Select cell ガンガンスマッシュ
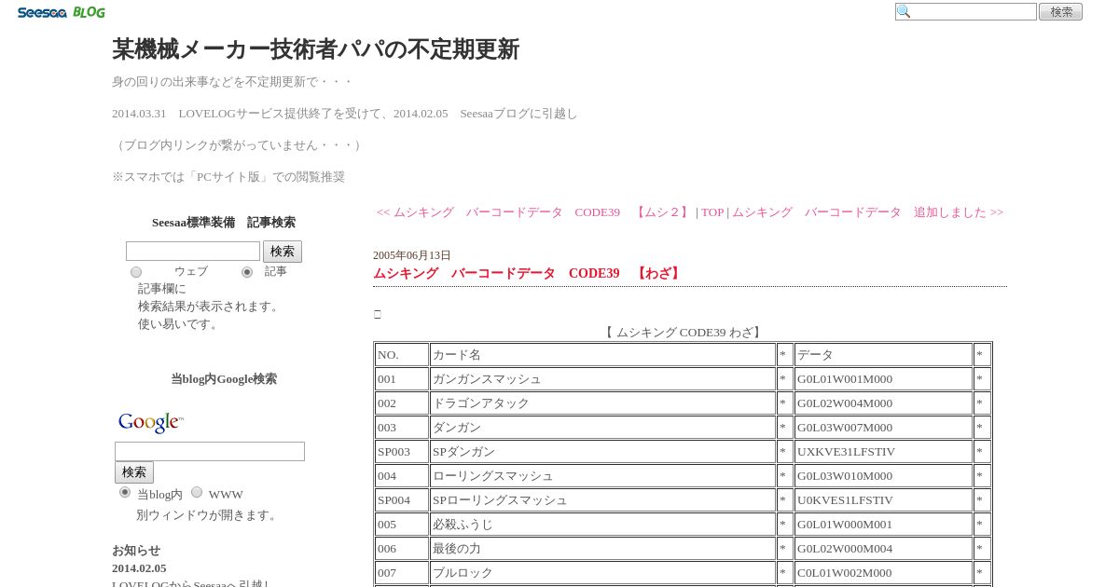Screen dimensions: 1119x587 click(602, 379)
